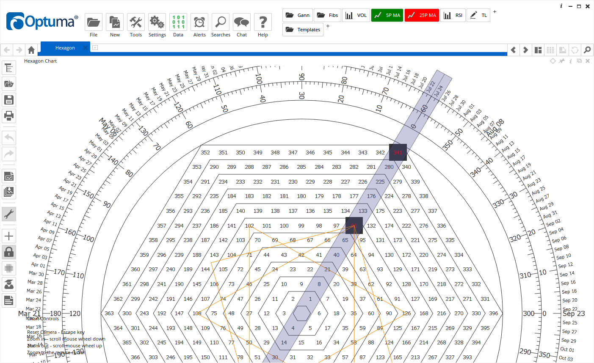This screenshot has width=594, height=363.
Task: Open the chart Tools properties panel icon
Action: coord(9,68)
